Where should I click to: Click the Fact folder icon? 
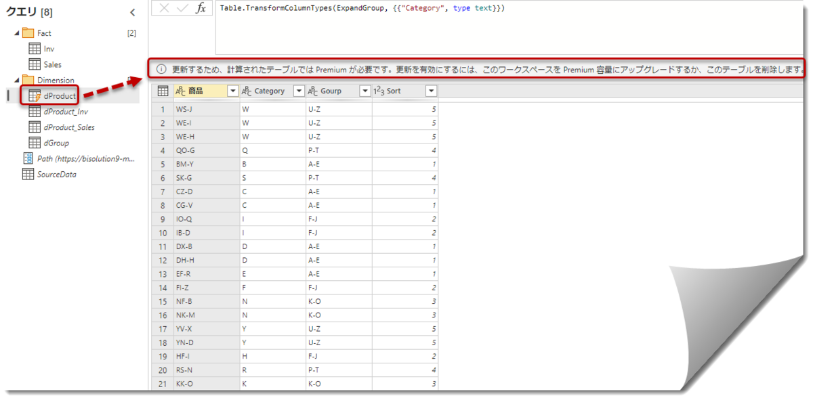pyautogui.click(x=28, y=32)
